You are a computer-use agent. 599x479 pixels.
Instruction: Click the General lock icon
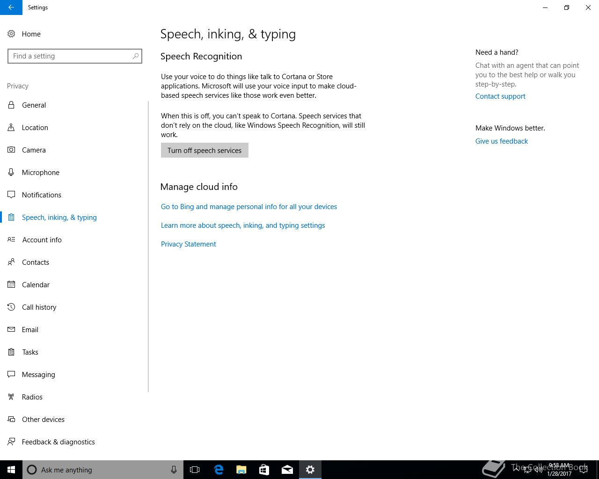pyautogui.click(x=11, y=105)
